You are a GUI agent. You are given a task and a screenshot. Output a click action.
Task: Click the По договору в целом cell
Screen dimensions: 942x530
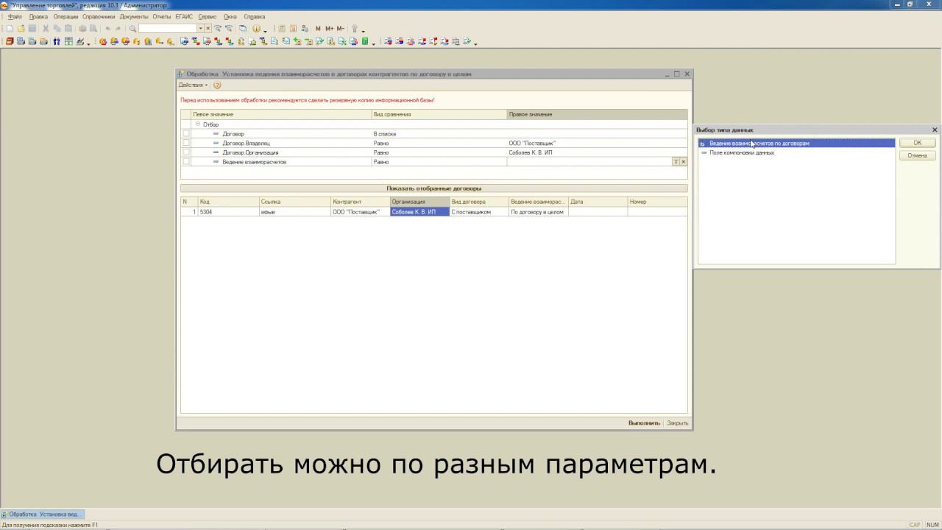click(x=538, y=212)
